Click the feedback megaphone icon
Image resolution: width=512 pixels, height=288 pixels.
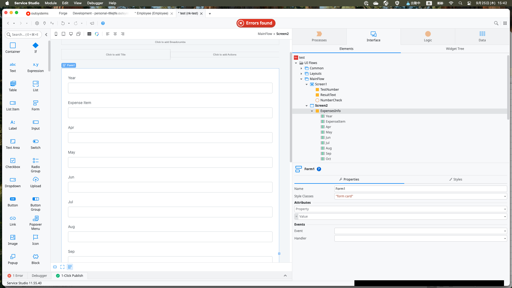pos(92,23)
